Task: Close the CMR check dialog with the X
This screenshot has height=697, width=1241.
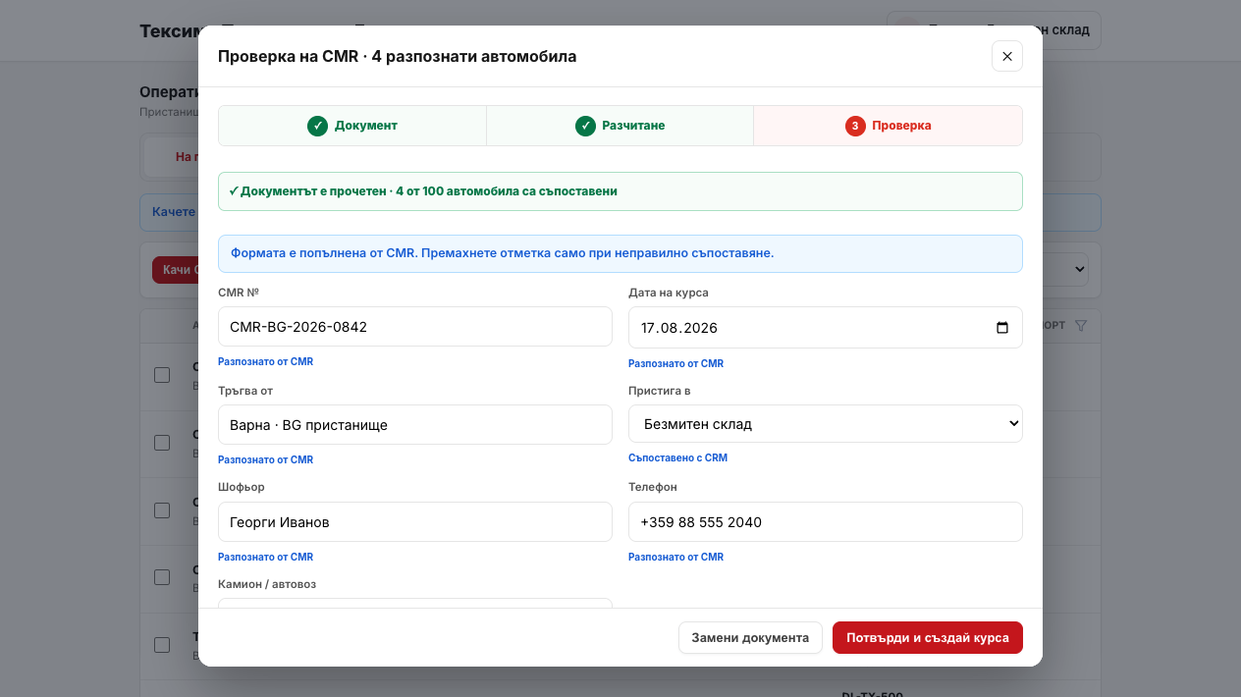Action: 1006,56
